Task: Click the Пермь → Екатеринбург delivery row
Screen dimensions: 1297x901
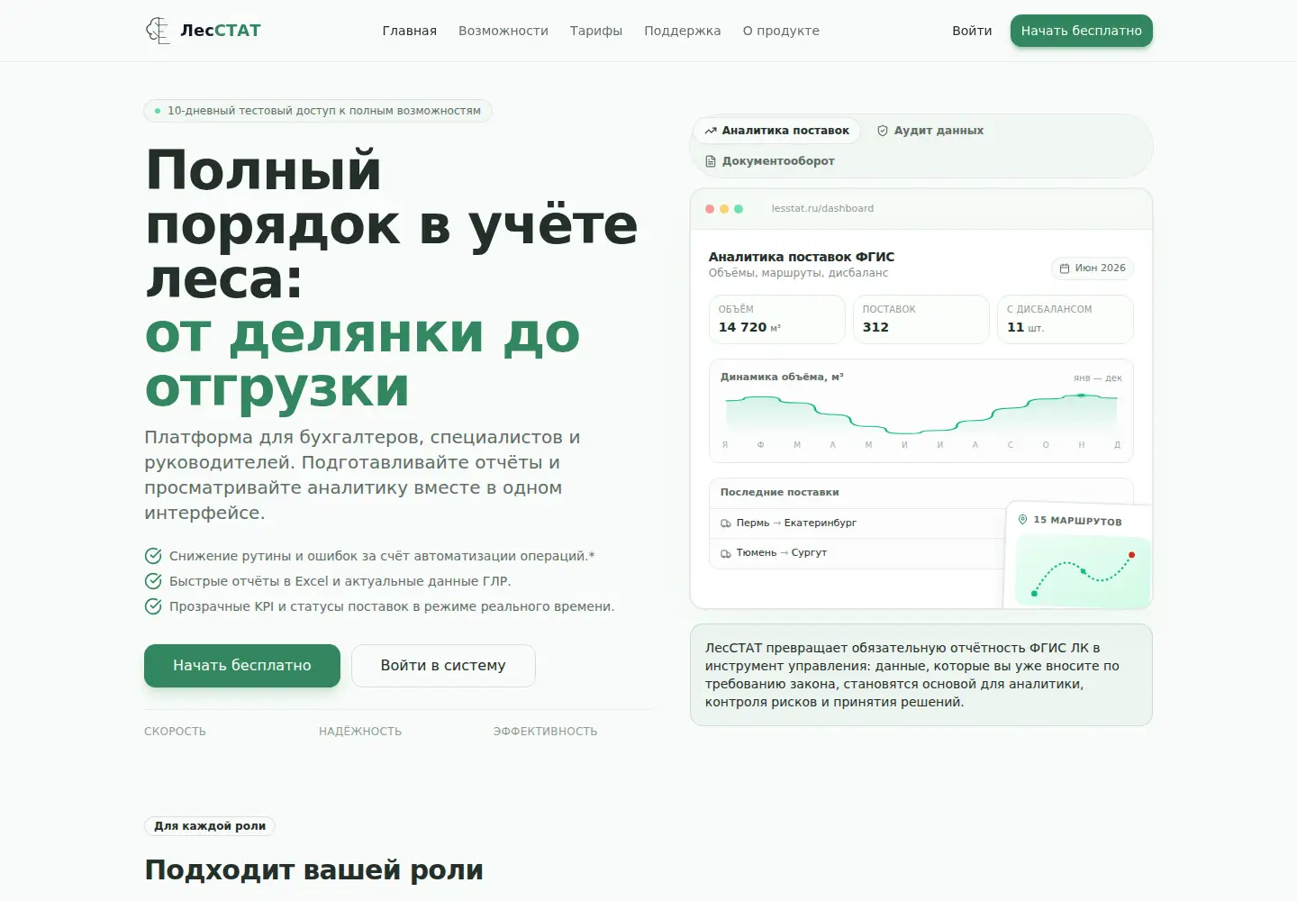Action: [x=857, y=523]
